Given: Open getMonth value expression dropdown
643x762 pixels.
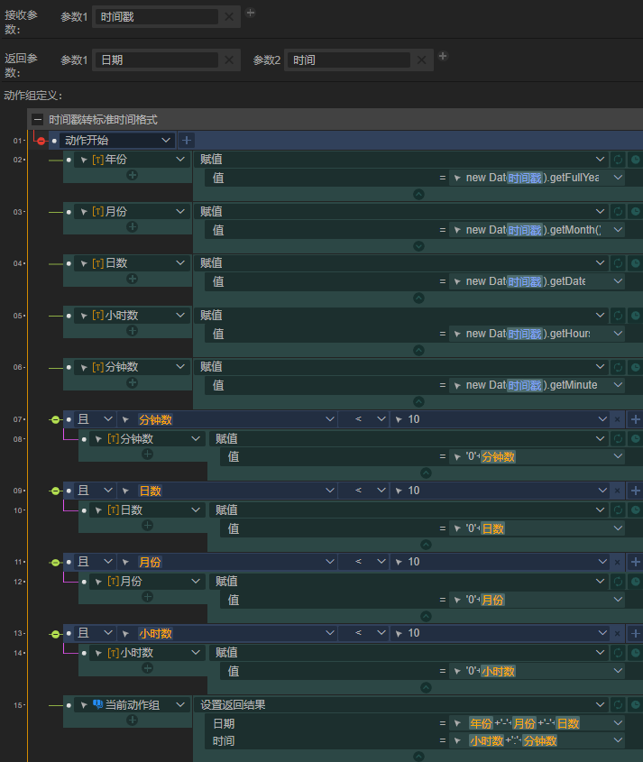Looking at the screenshot, I should [x=618, y=230].
